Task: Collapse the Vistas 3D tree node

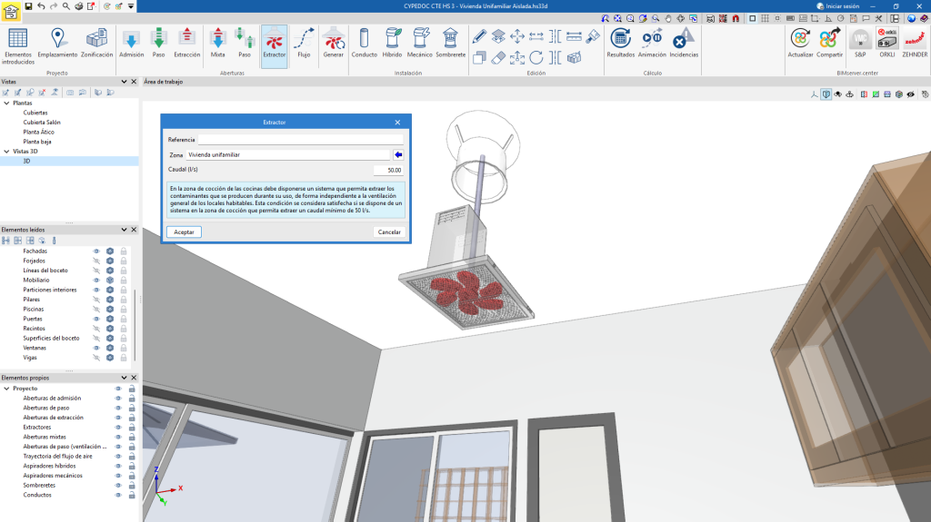Action: [x=6, y=152]
